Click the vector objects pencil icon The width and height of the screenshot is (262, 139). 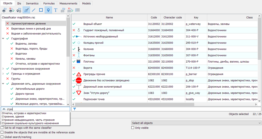[x=26, y=10]
